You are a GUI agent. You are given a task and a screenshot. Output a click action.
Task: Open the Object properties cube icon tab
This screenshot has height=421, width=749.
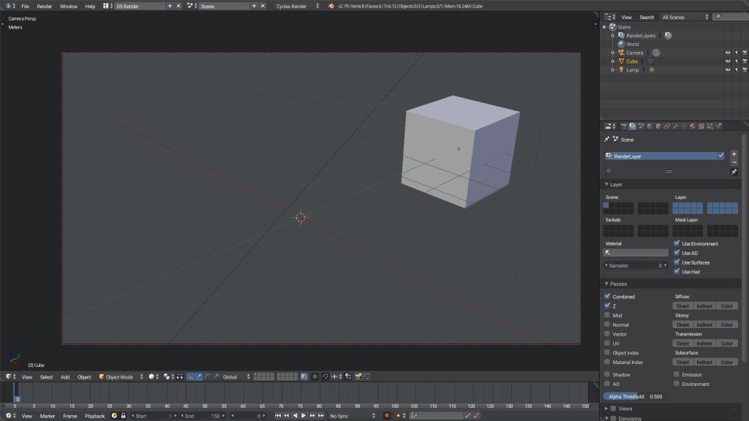tap(658, 125)
